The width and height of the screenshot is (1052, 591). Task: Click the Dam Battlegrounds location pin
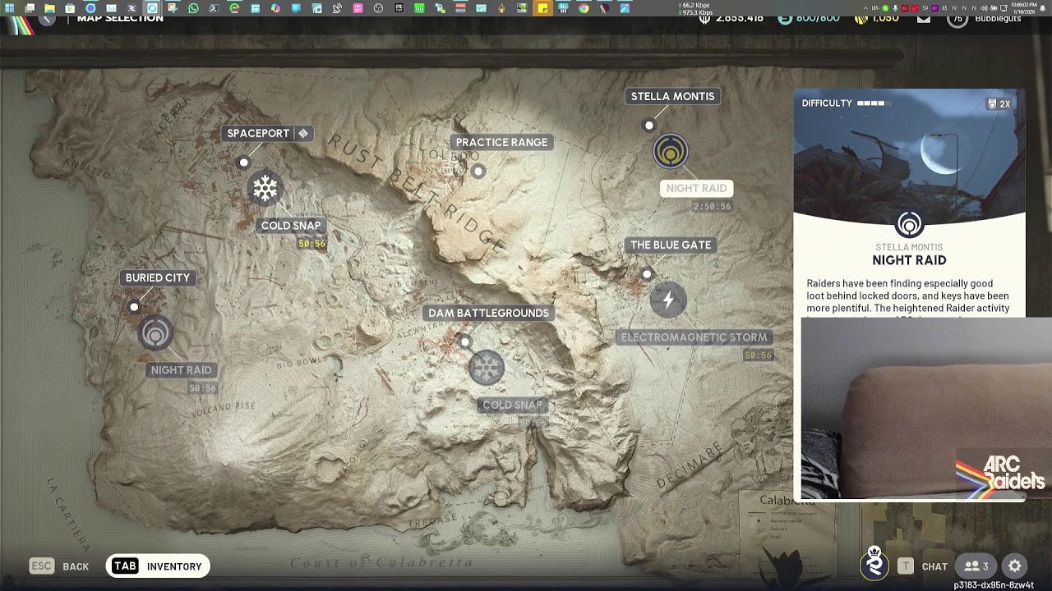tap(465, 341)
